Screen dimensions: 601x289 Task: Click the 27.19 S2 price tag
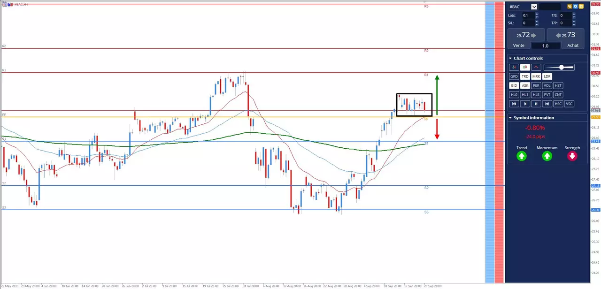pyautogui.click(x=596, y=186)
